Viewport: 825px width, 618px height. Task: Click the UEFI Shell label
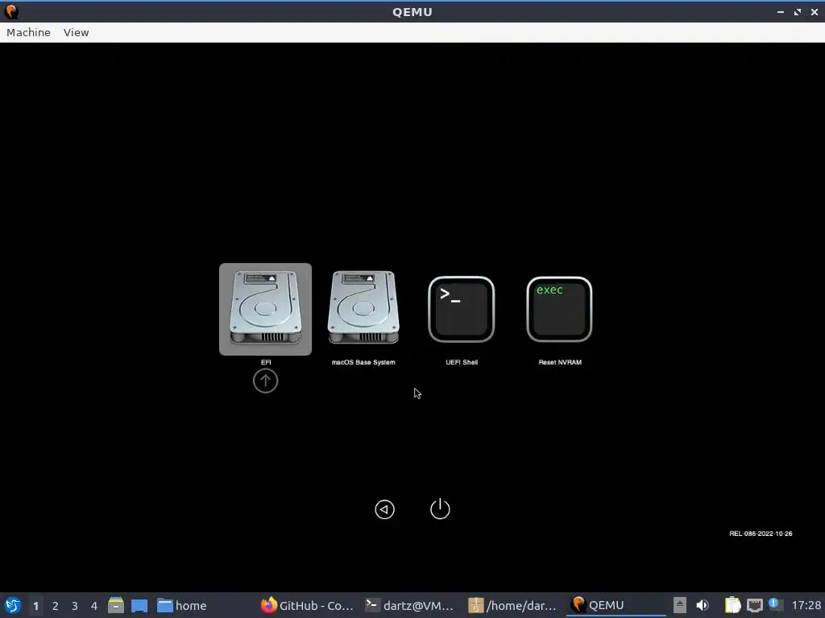(462, 362)
